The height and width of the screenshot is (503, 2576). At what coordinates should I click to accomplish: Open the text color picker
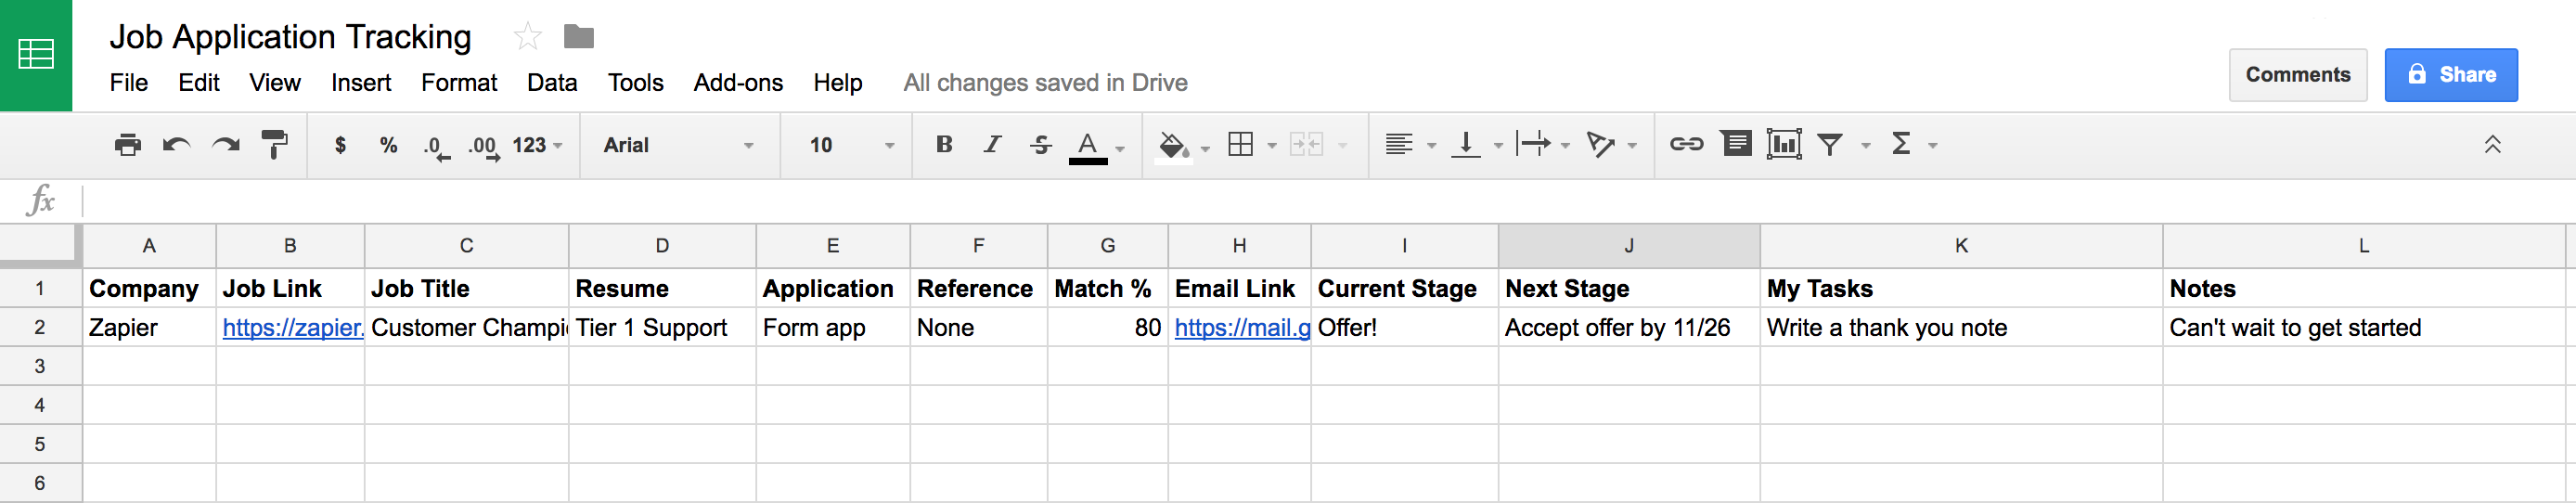pos(1088,147)
